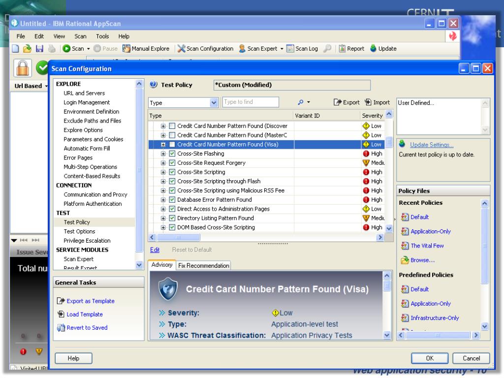This screenshot has height=378, width=504.
Task: Uncheck Database Error Pattern Found
Action: (x=172, y=200)
